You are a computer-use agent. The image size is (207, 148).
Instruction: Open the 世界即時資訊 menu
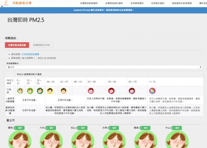tap(137, 3)
